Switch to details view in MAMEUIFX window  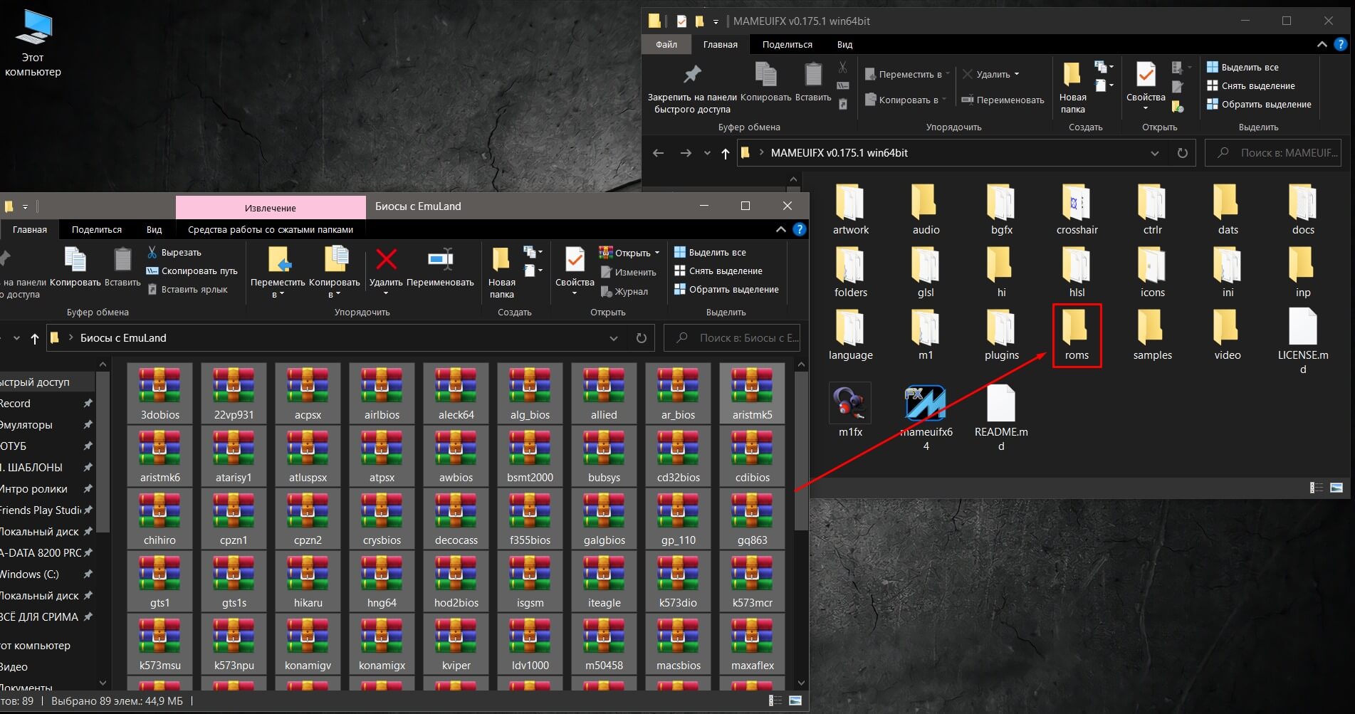(1316, 488)
